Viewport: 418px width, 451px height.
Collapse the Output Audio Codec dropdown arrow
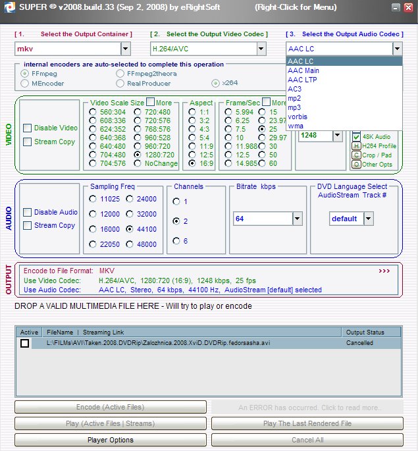pyautogui.click(x=398, y=49)
